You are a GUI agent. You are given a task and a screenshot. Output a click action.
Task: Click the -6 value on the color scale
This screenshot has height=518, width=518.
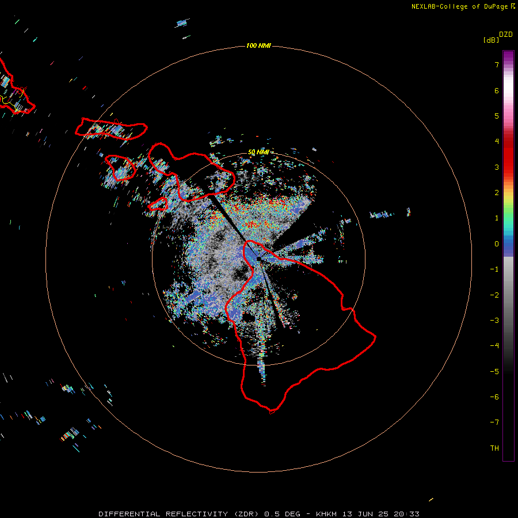click(x=494, y=397)
